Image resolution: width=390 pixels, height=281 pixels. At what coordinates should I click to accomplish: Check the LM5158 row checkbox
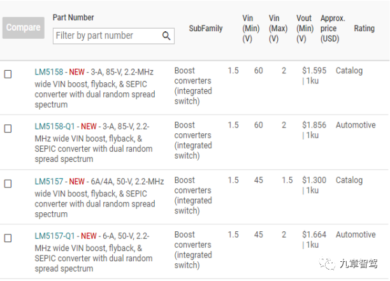pos(8,74)
